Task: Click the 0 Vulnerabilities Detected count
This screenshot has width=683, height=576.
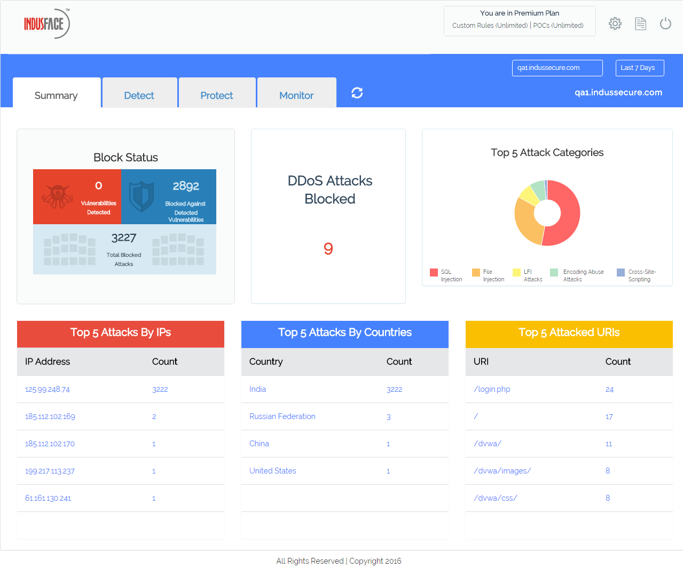Action: [x=98, y=185]
